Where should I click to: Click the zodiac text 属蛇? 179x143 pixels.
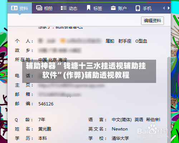coord(110,41)
